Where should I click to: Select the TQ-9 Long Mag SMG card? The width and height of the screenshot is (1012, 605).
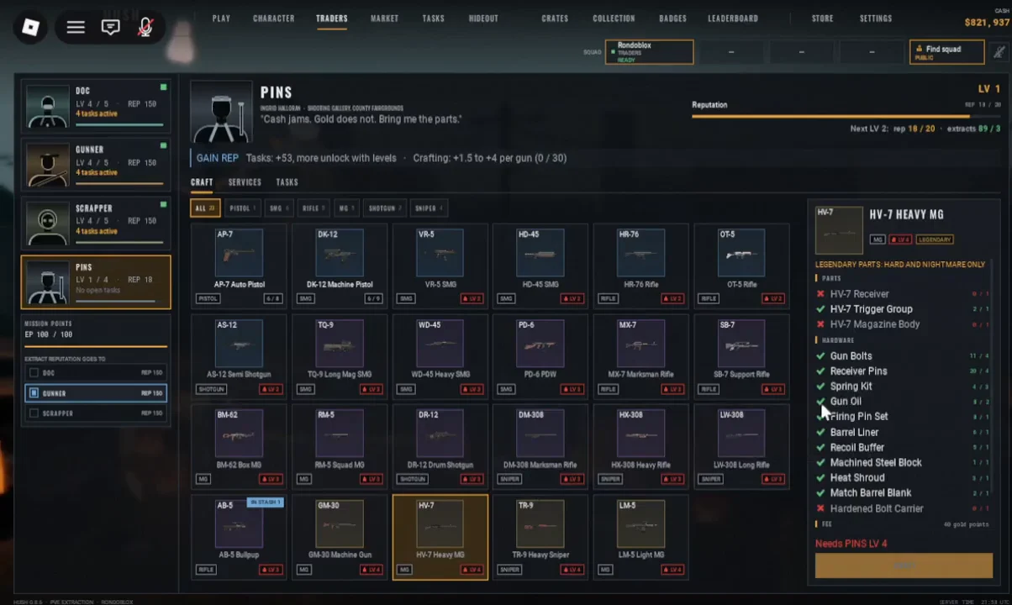tap(339, 355)
